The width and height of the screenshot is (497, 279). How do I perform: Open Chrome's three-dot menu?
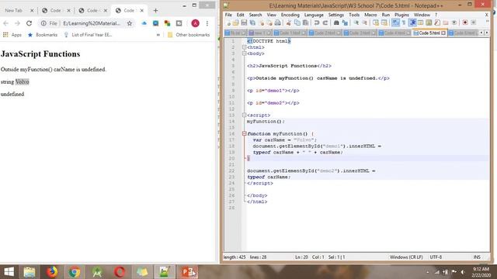[x=207, y=23]
